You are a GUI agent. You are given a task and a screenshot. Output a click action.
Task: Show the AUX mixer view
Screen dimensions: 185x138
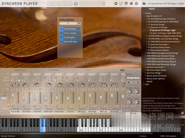[5, 96]
